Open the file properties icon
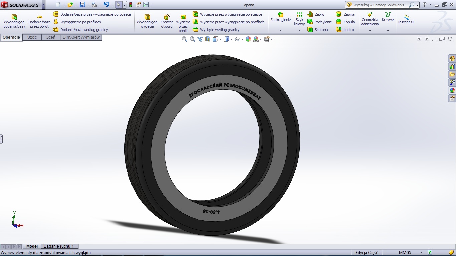The width and height of the screenshot is (456, 256). point(138,5)
